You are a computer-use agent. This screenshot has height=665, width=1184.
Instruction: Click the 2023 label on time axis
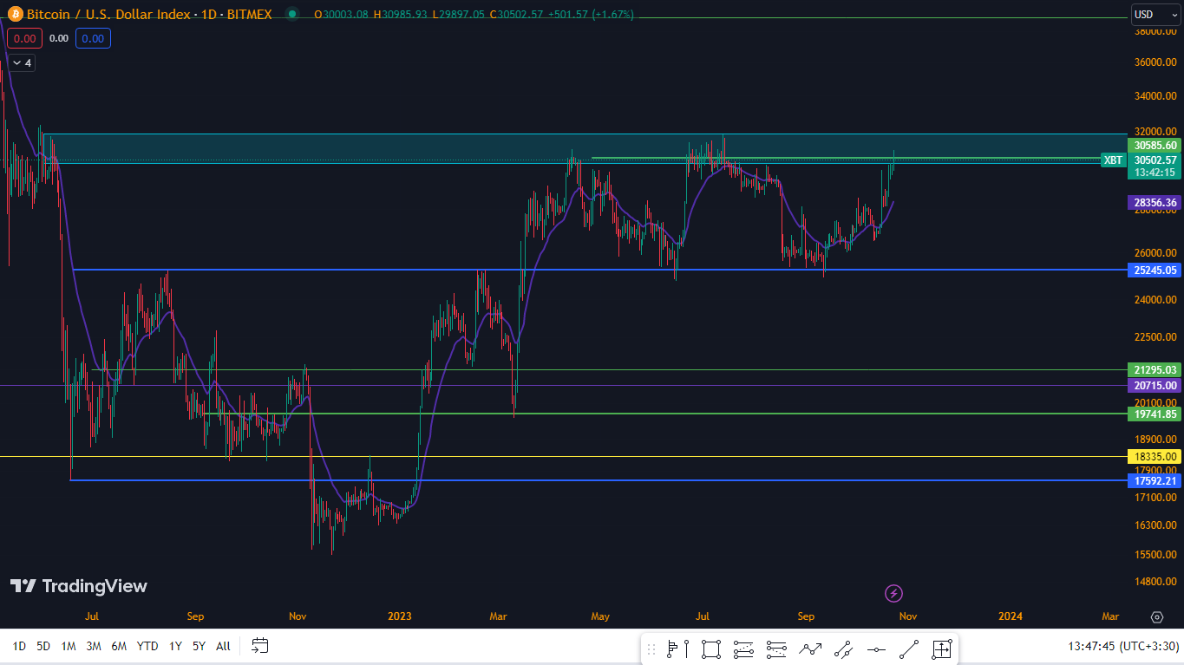400,616
